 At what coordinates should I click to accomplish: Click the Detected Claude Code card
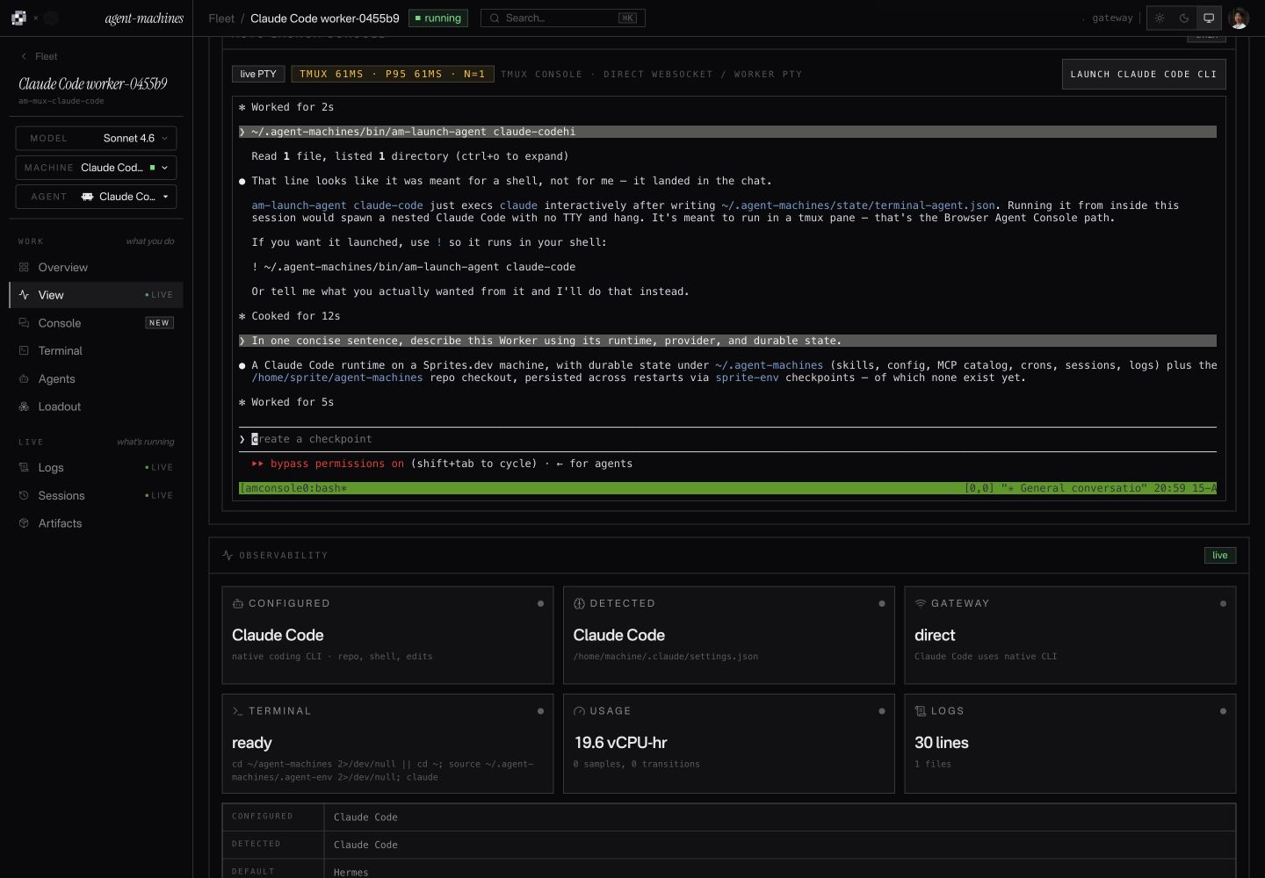(x=729, y=635)
